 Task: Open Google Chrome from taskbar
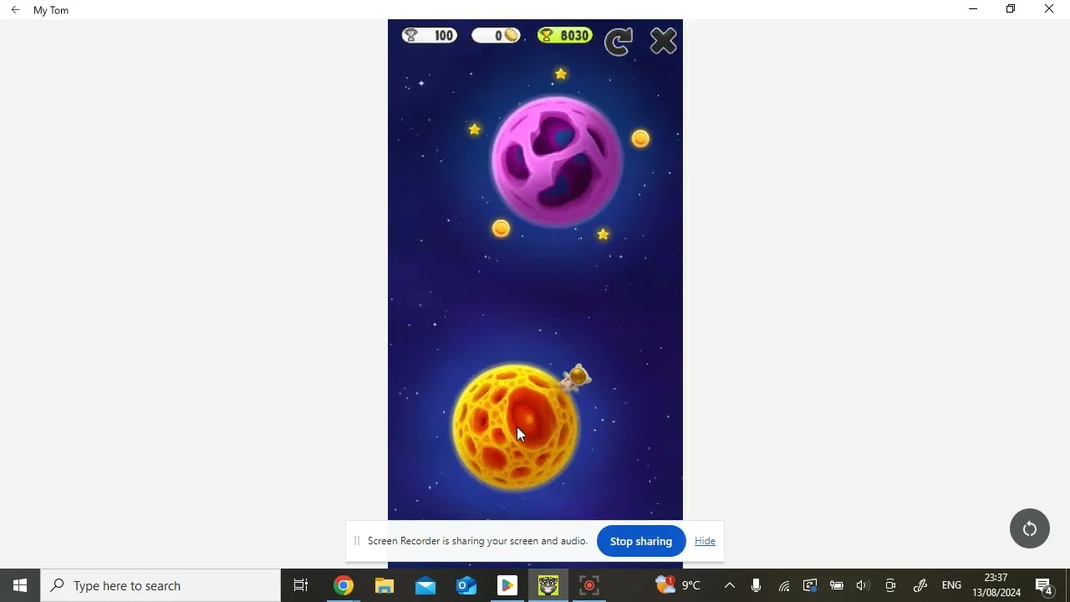pyautogui.click(x=344, y=585)
